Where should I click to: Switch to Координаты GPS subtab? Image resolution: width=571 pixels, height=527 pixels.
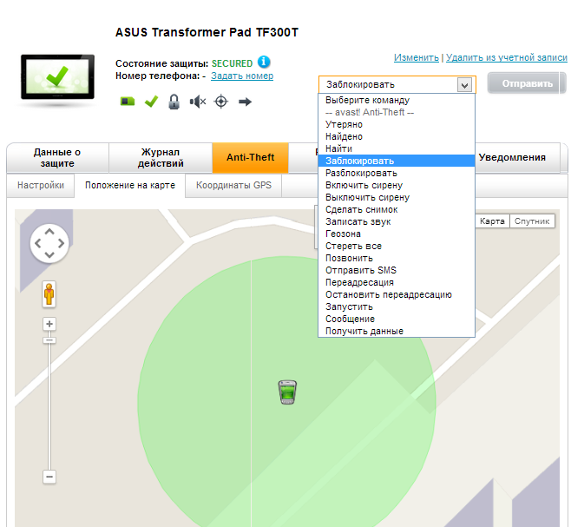pyautogui.click(x=233, y=185)
